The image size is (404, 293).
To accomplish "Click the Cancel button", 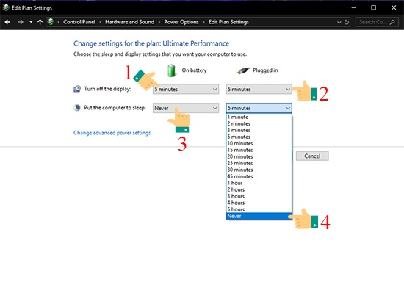I will [x=312, y=156].
